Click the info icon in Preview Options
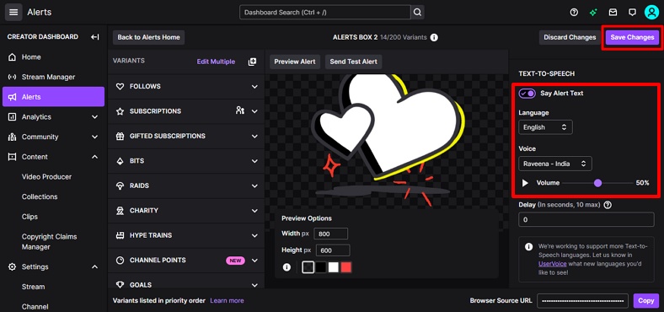Viewport: 664px width, 312px height. 286,267
